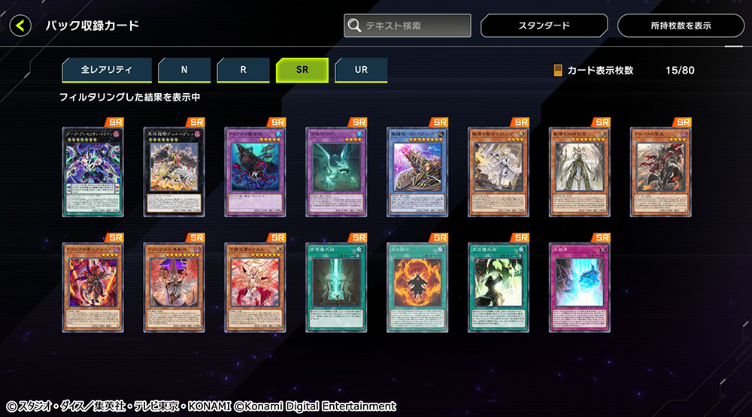Select the first card in the bottom row
This screenshot has width=752, height=417.
point(93,288)
